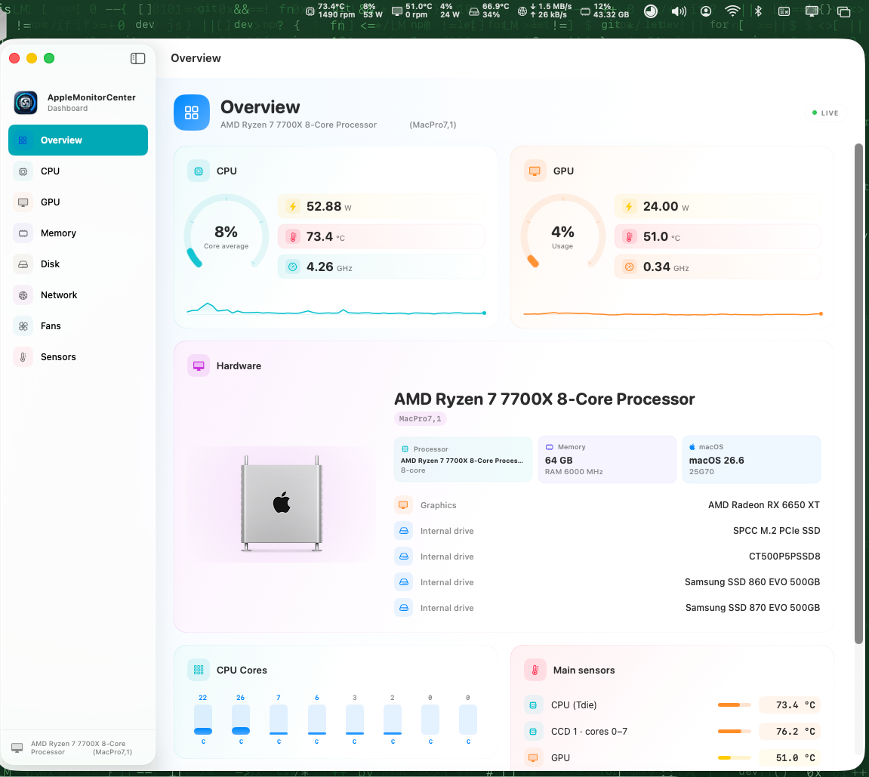Image resolution: width=869 pixels, height=777 pixels.
Task: Click the CPU (Tdie) sensor icon
Action: 532,705
